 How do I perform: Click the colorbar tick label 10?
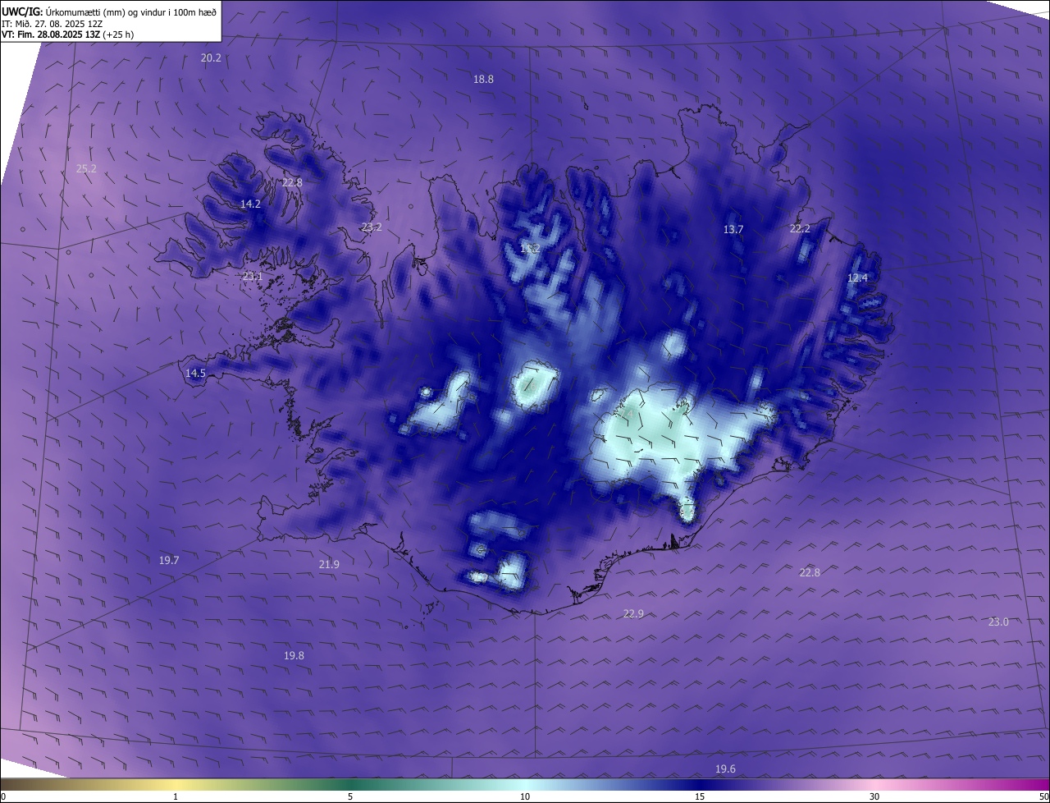pos(525,796)
